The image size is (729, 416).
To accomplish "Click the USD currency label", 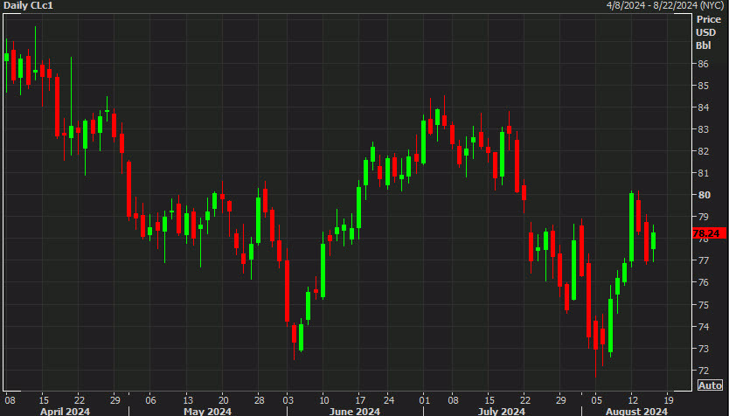I will (x=705, y=32).
